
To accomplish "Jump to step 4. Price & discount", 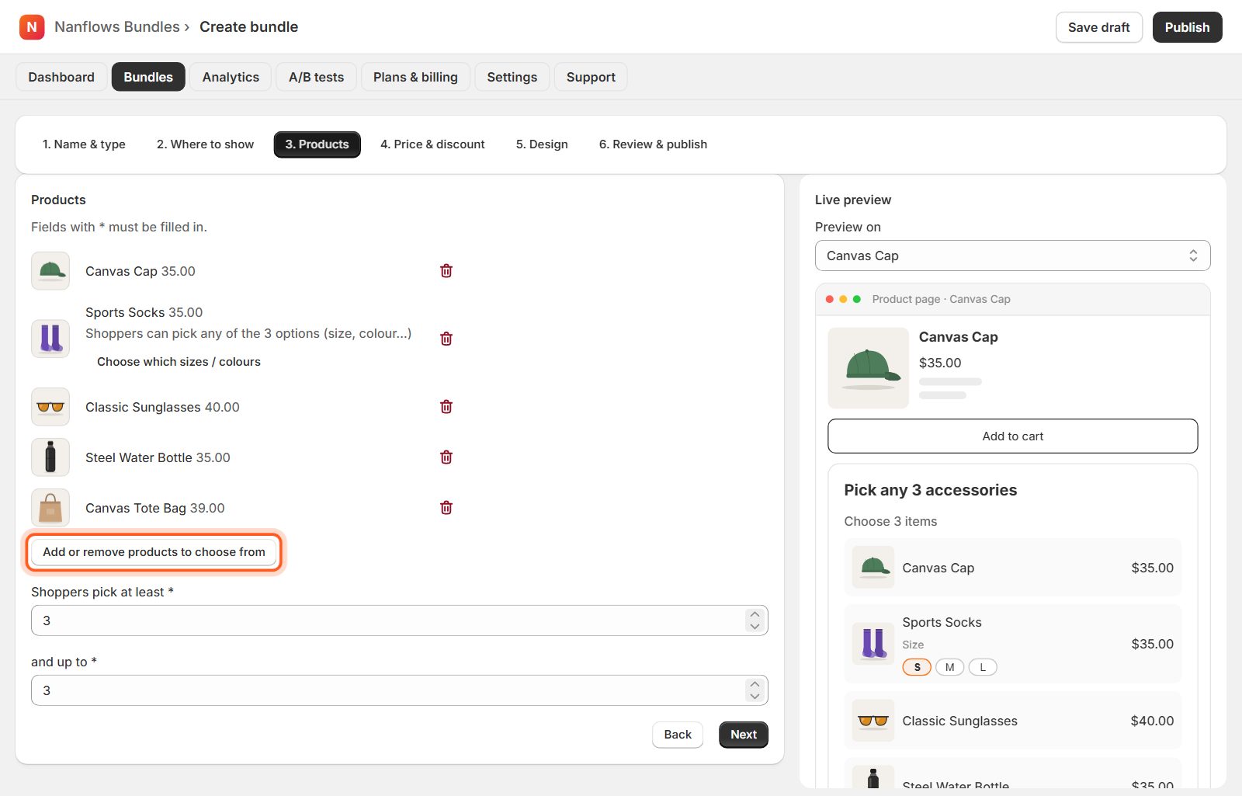I will click(432, 144).
